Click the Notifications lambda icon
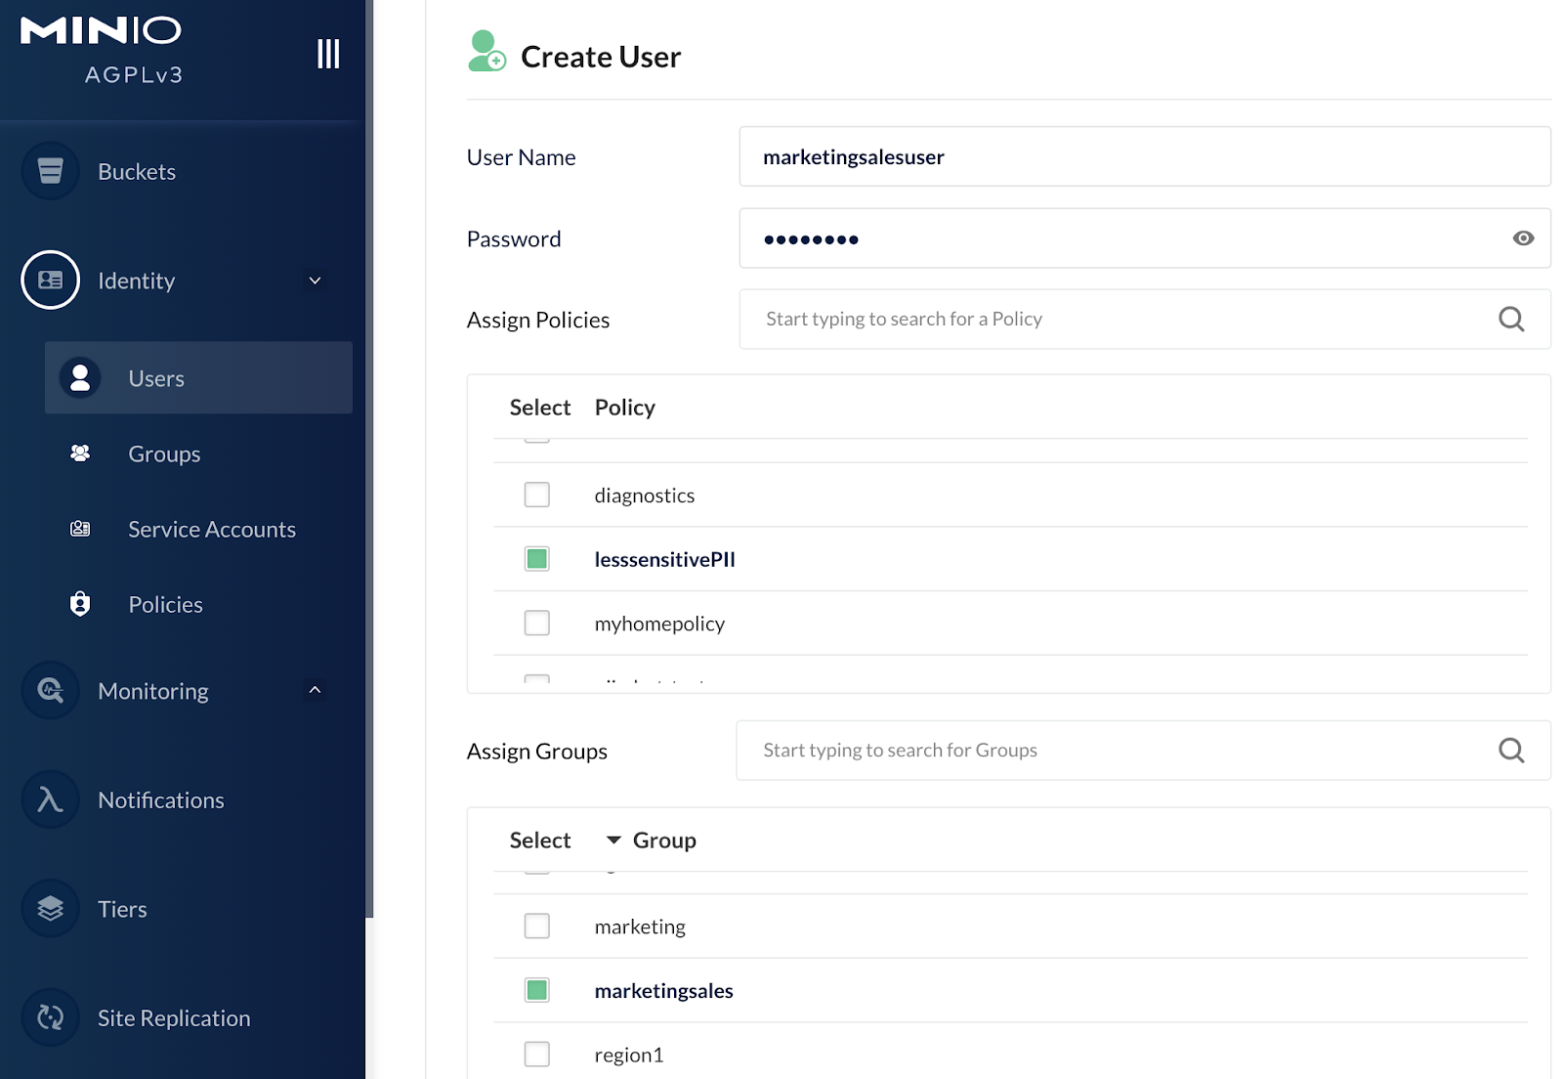Image resolution: width=1563 pixels, height=1079 pixels. (50, 800)
